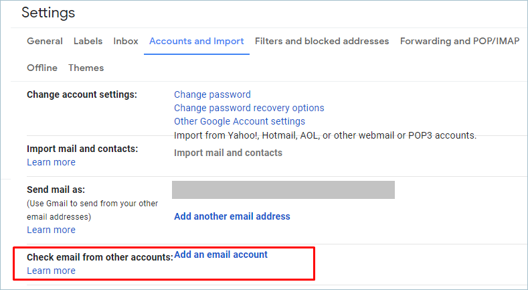The width and height of the screenshot is (528, 290).
Task: Select the Accounts and Import tab
Action: 196,41
